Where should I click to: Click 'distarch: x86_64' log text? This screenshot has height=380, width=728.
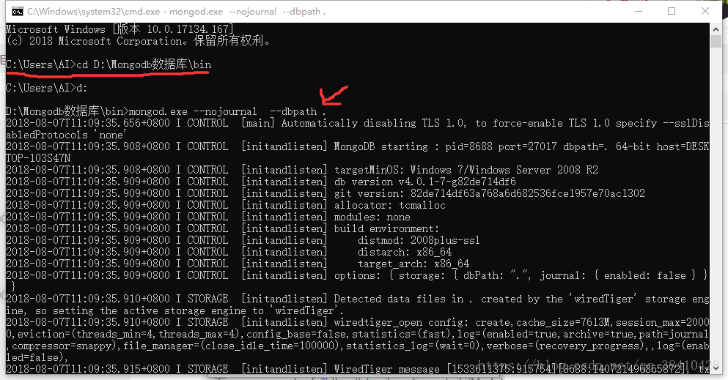tap(405, 252)
